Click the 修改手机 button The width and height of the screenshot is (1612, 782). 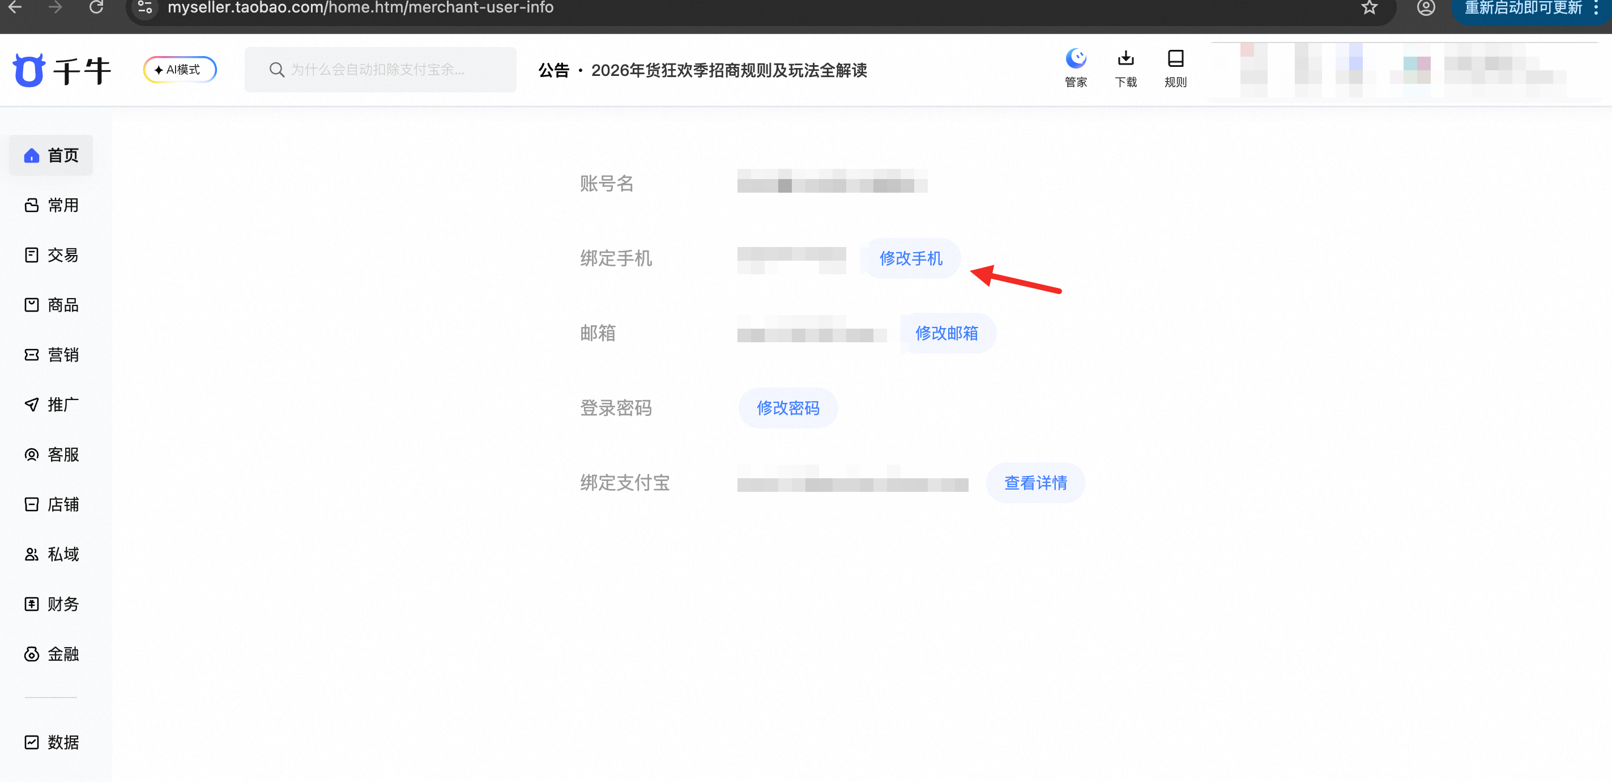(x=911, y=258)
